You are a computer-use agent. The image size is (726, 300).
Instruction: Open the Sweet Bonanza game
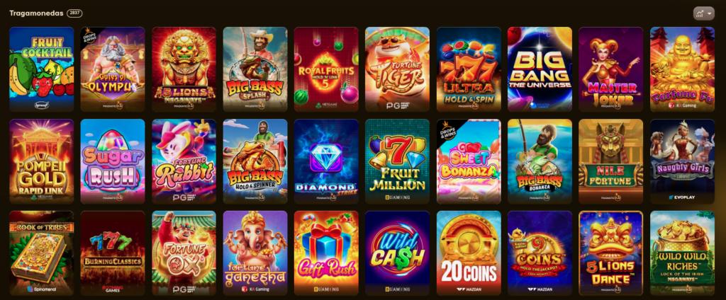coord(469,161)
